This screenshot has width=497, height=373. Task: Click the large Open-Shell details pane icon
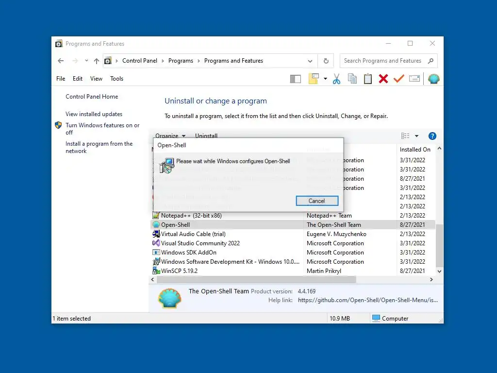[170, 298]
